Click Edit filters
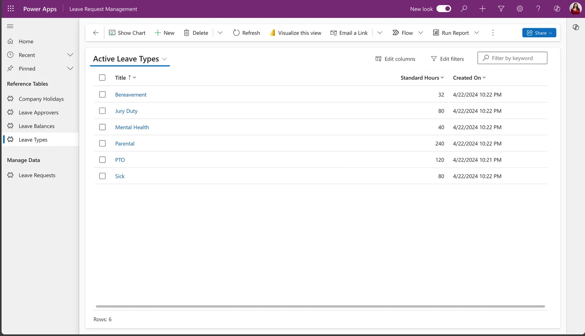The height and width of the screenshot is (336, 585). pyautogui.click(x=448, y=59)
